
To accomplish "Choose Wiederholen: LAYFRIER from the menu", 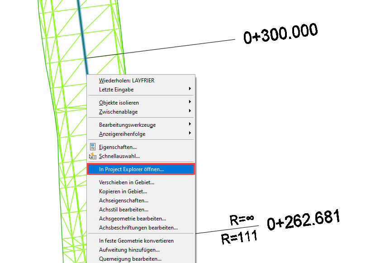I will coord(127,81).
